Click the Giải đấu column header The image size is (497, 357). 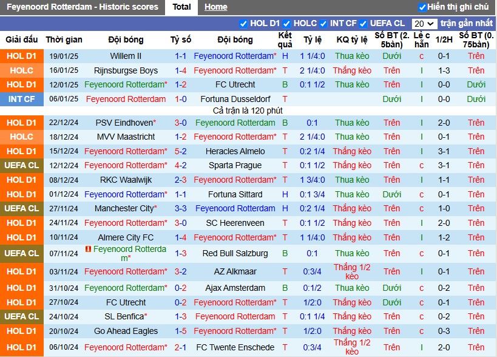22,39
